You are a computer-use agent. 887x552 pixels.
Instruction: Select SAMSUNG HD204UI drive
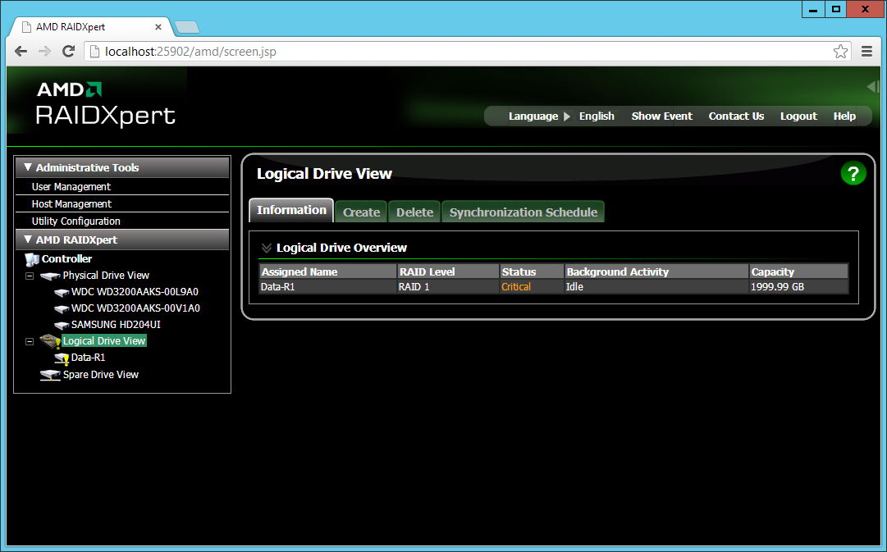[116, 325]
